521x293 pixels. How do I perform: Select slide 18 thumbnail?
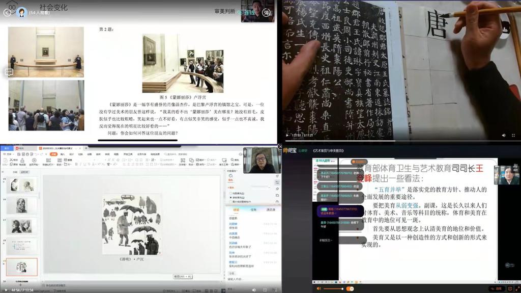(22, 247)
